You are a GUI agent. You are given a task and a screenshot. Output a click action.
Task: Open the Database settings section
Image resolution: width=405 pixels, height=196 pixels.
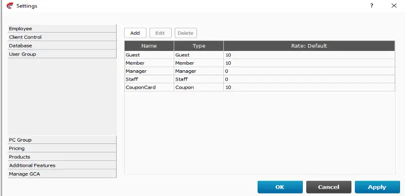(62, 46)
